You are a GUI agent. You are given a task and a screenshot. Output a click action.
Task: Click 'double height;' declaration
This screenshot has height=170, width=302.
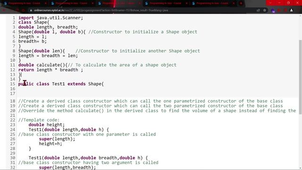47,125
